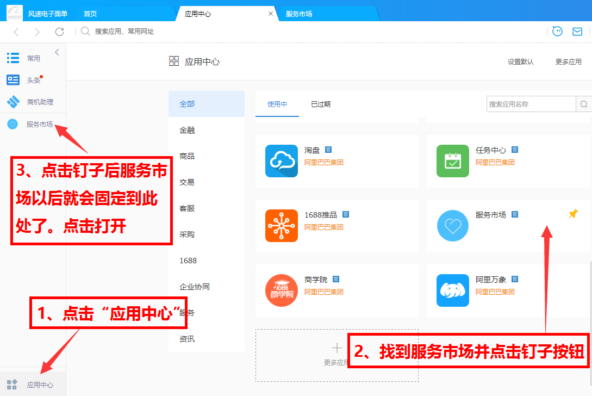The image size is (592, 396).
Task: Click the forward navigation arrow
Action: click(x=37, y=32)
